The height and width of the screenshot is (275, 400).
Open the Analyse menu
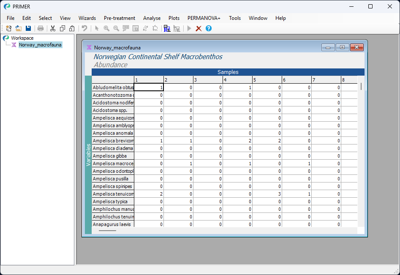pyautogui.click(x=152, y=18)
